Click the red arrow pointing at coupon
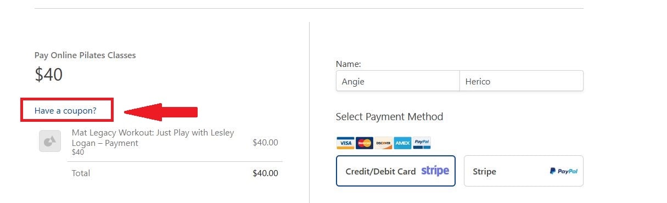Viewport: 667px width, 203px height. (x=161, y=112)
